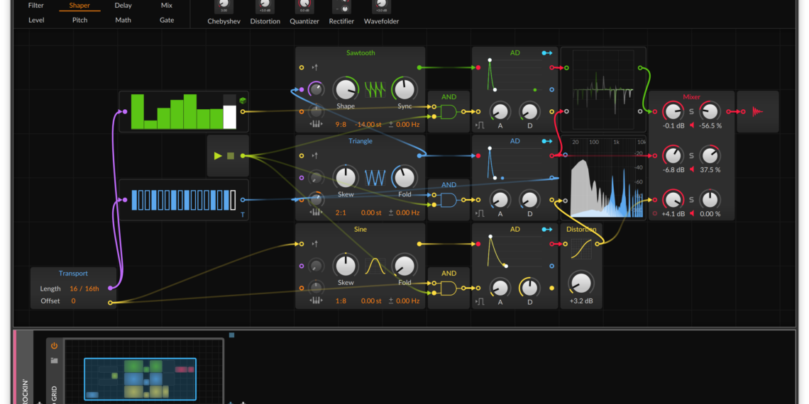Viewport: 809px width, 404px height.
Task: Click the Quantizer module icon
Action: point(304,7)
